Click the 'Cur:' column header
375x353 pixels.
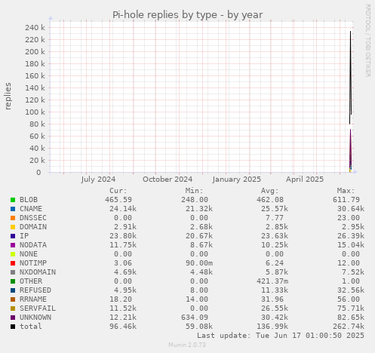coord(118,191)
